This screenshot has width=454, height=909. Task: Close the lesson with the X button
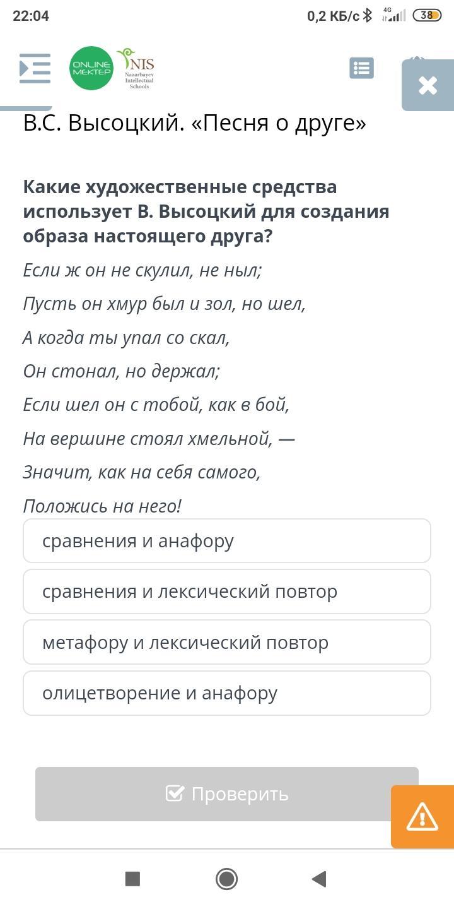[x=428, y=85]
